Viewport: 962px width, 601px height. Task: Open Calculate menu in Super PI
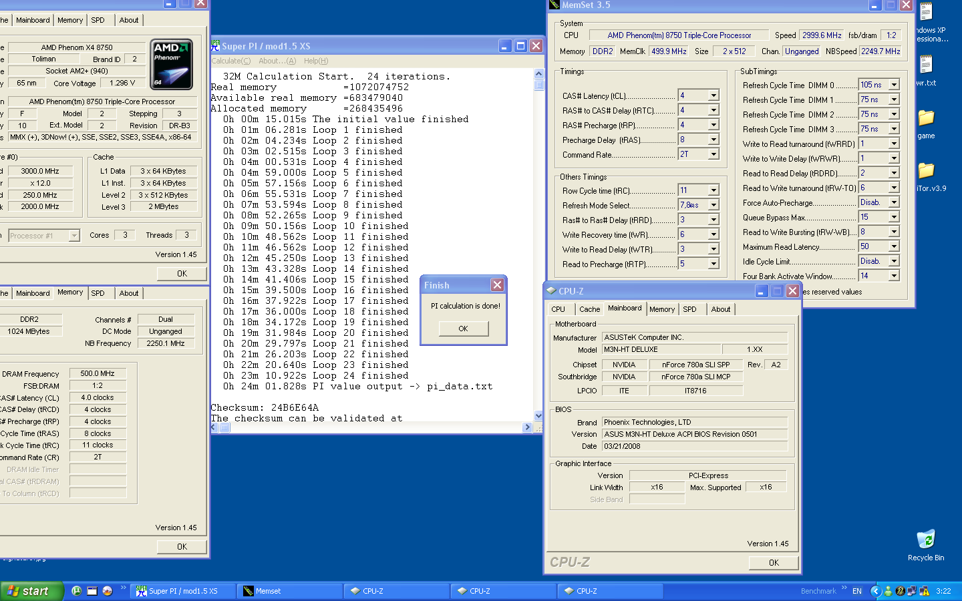click(x=231, y=61)
